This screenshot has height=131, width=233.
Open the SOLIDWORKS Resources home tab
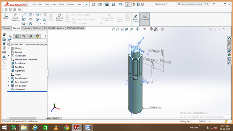(229, 39)
